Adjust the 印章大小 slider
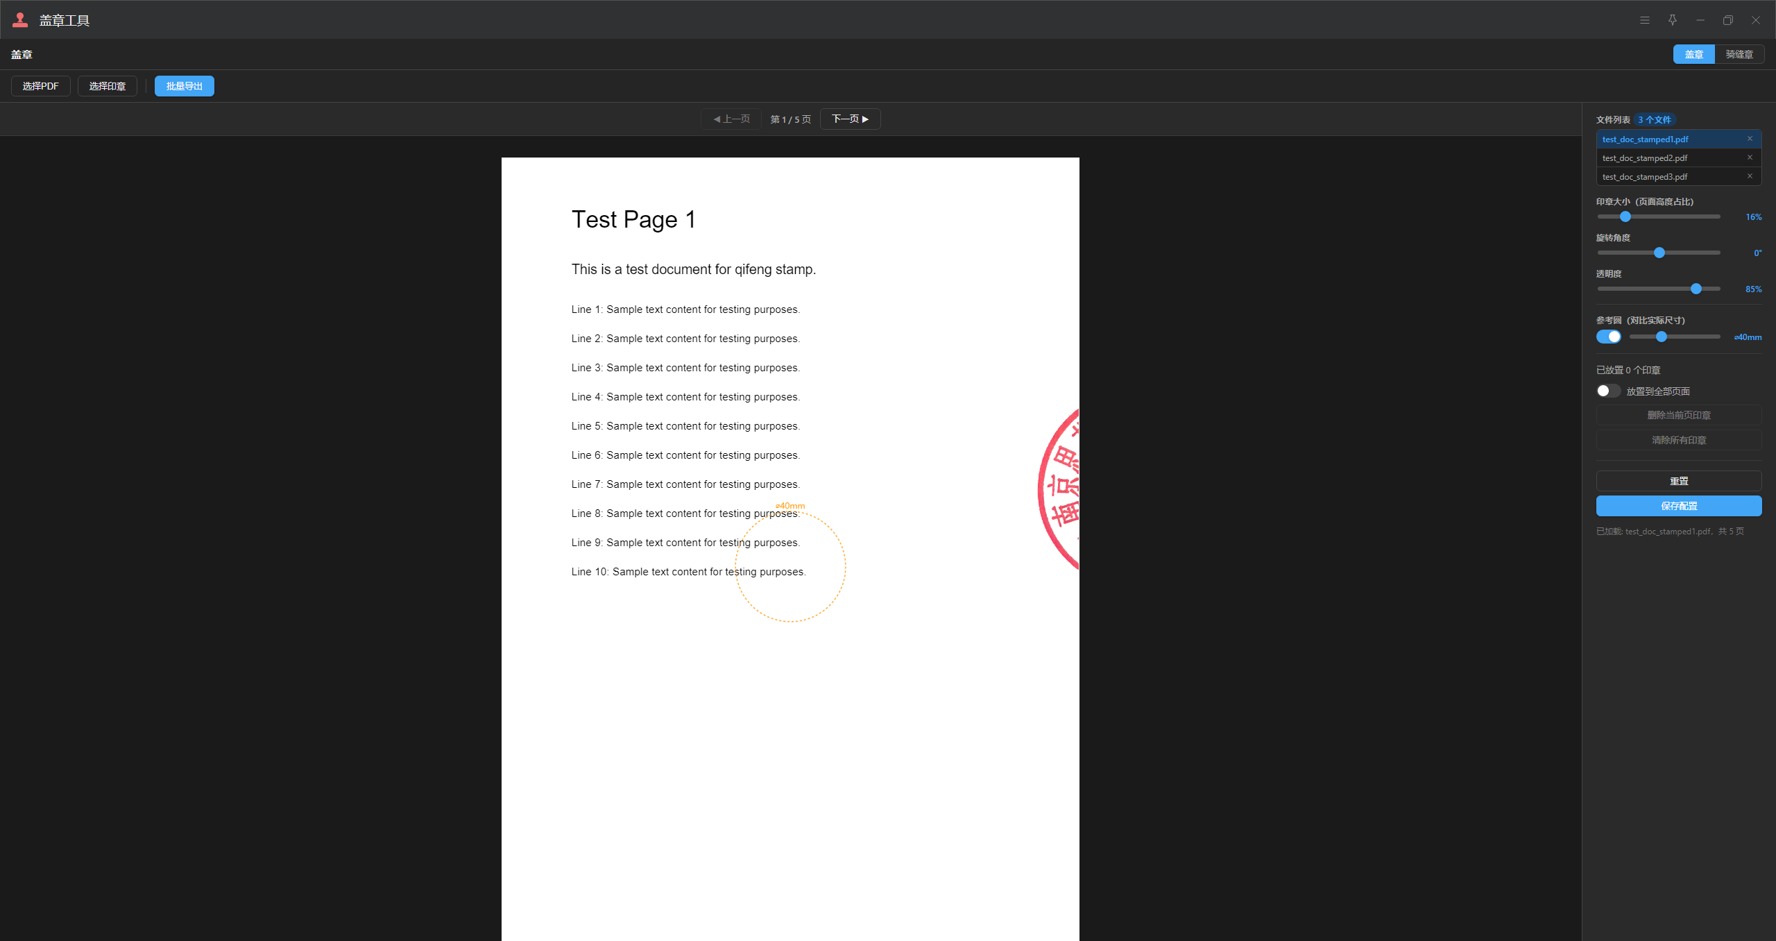 coord(1659,217)
